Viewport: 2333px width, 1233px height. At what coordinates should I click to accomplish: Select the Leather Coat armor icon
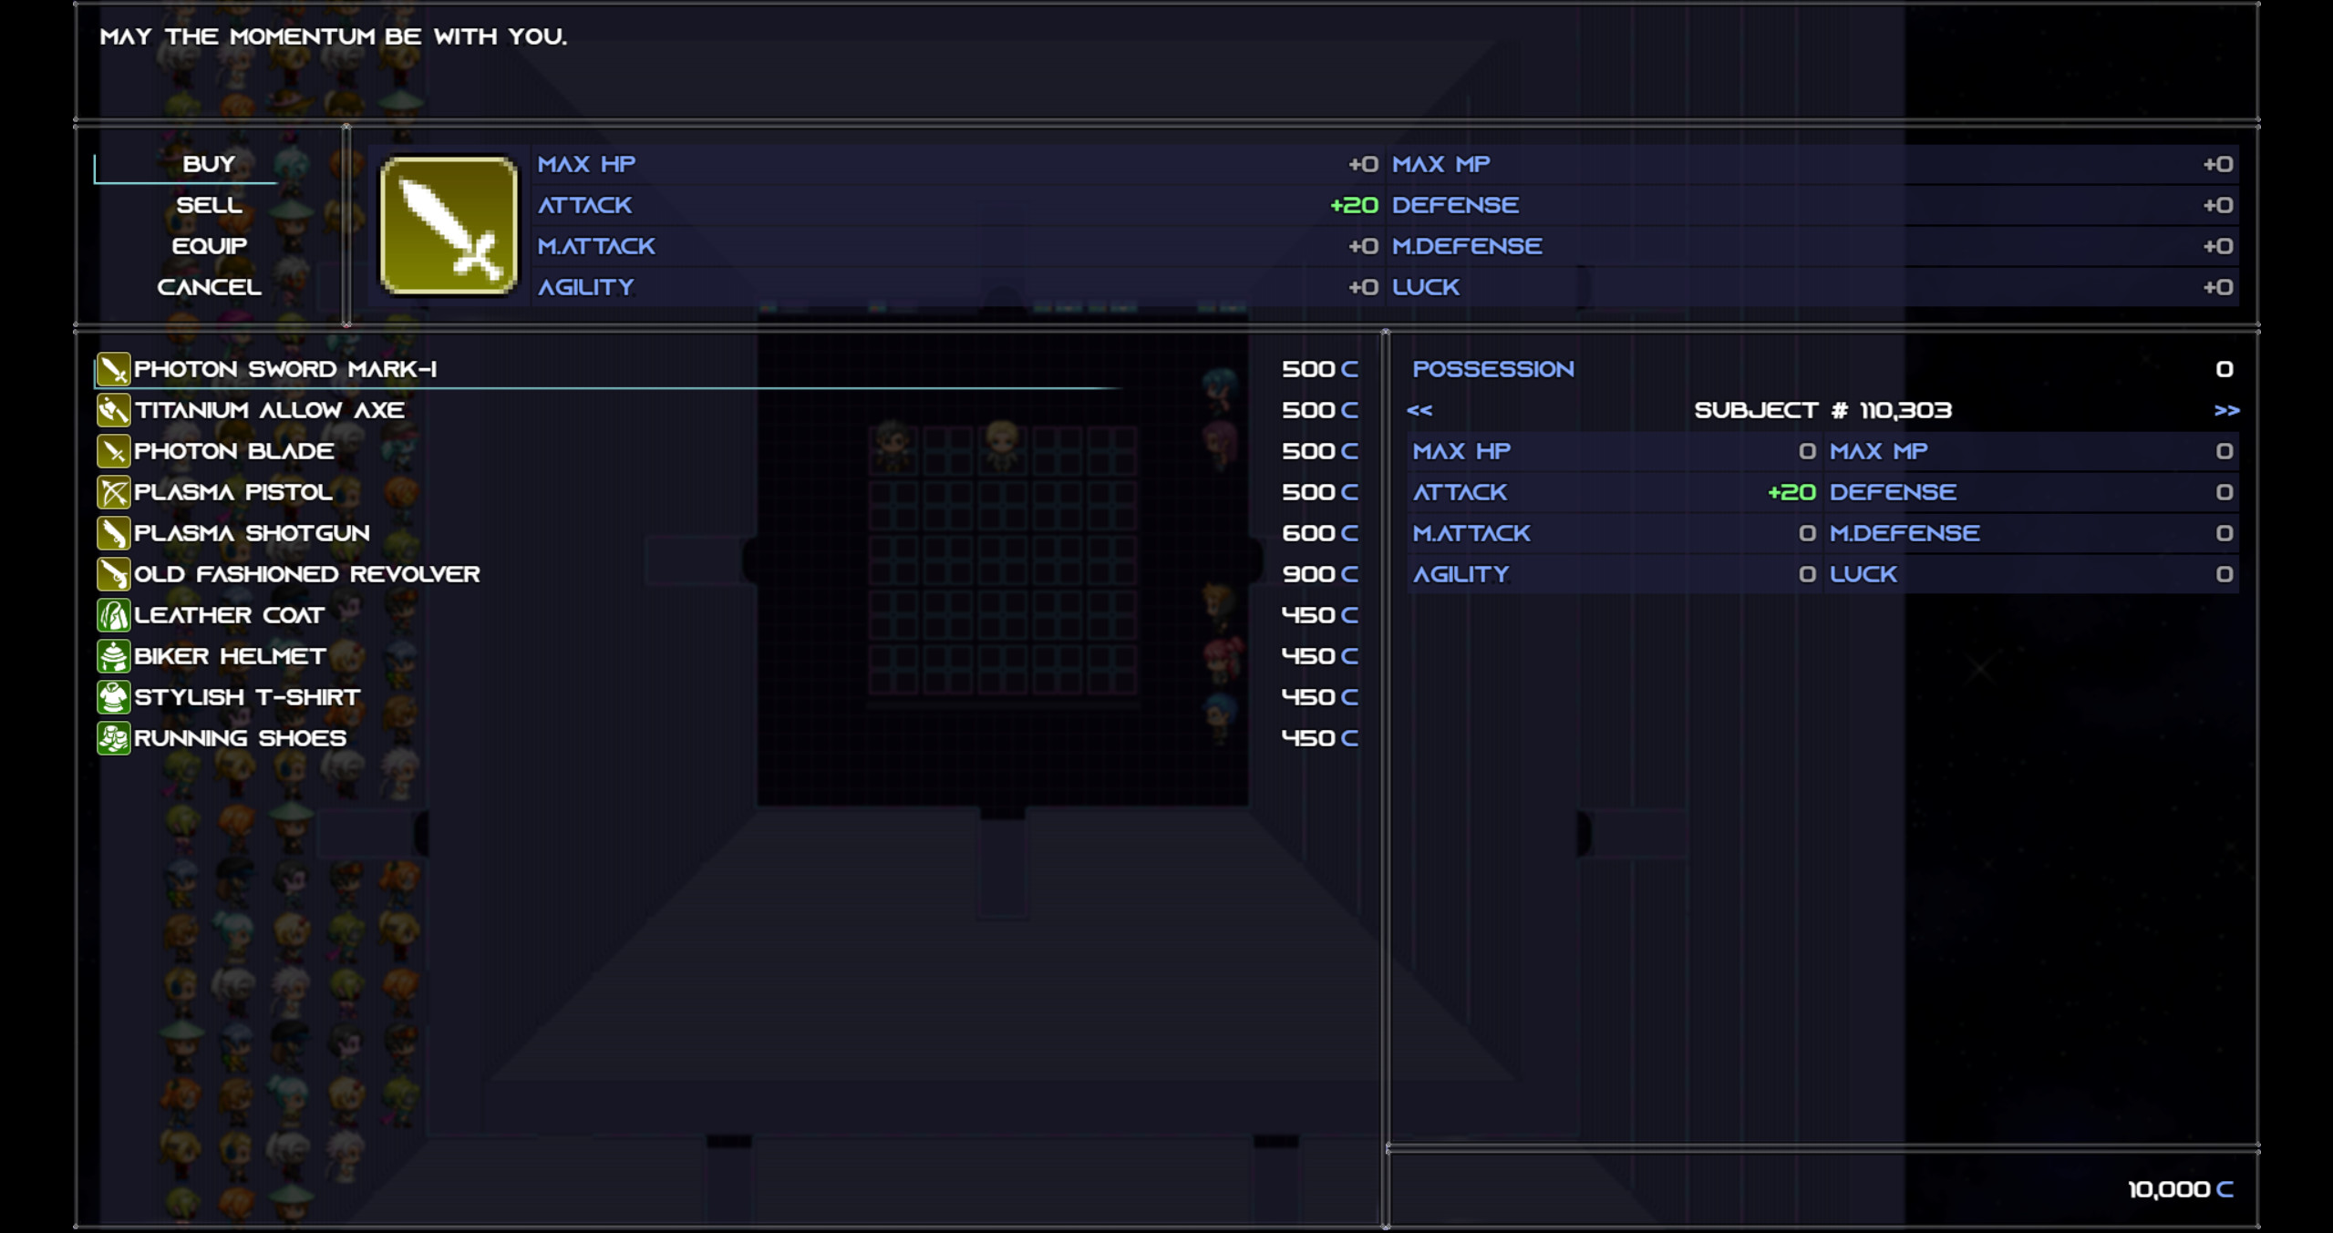pyautogui.click(x=113, y=615)
